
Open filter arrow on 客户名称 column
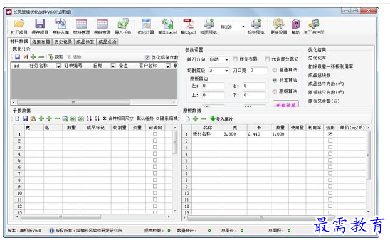[x=168, y=66]
